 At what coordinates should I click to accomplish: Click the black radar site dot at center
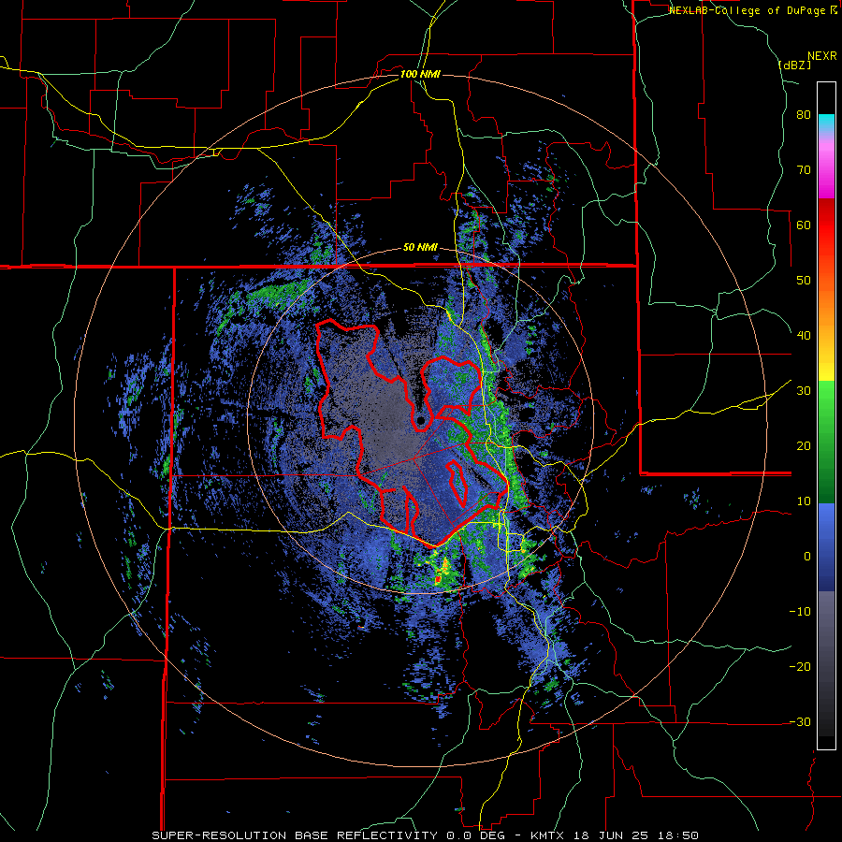click(421, 419)
